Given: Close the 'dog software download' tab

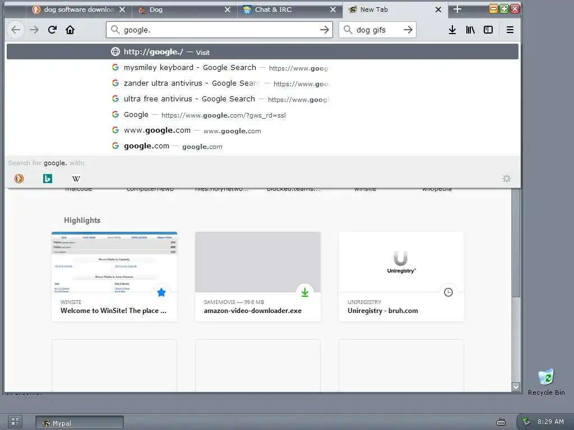Looking at the screenshot, I should click(x=122, y=10).
